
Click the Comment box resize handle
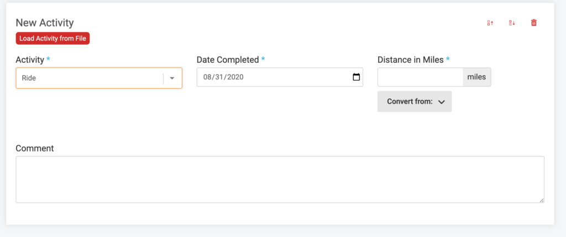click(542, 200)
